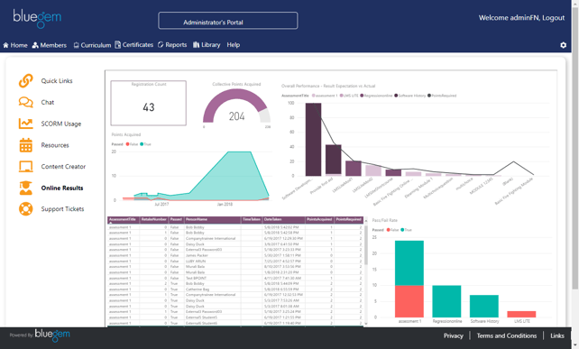579x349 pixels.
Task: Click the Logout link
Action: click(553, 18)
